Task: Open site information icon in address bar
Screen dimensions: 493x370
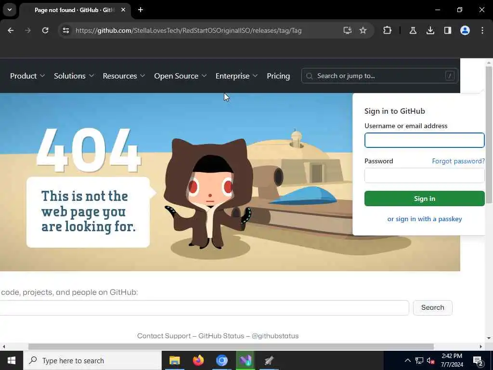Action: [66, 30]
